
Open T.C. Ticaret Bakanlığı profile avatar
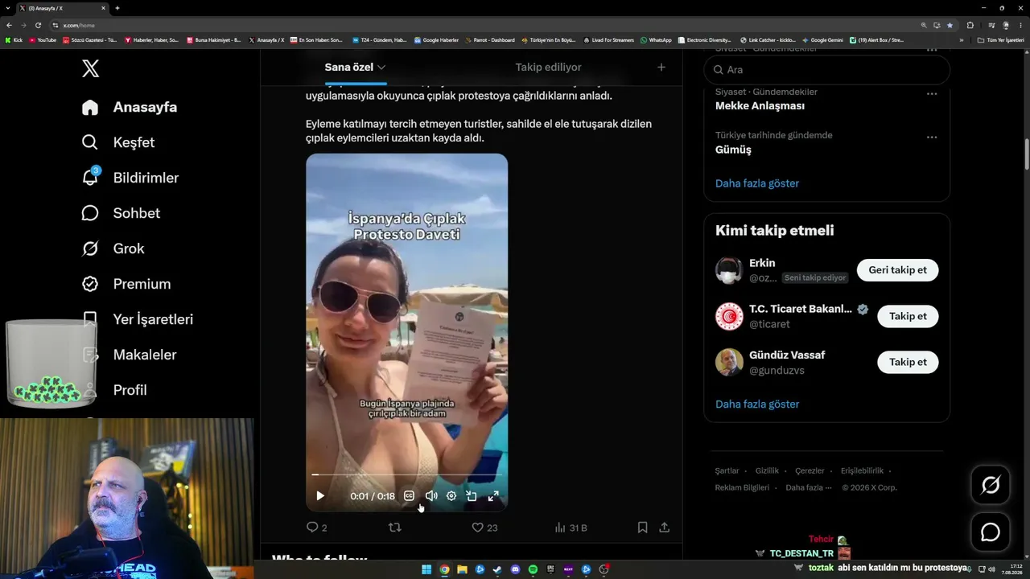point(729,316)
